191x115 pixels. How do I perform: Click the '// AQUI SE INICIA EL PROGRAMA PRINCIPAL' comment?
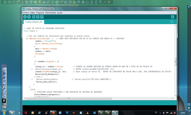click(x=44, y=28)
